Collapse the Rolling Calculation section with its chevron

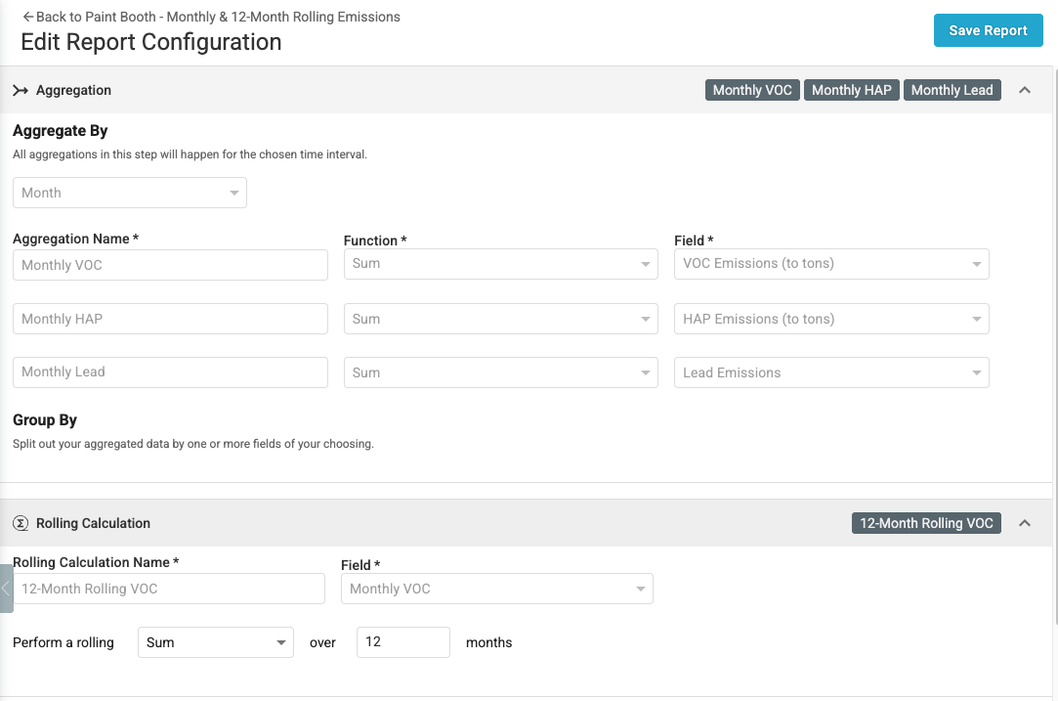[1024, 523]
